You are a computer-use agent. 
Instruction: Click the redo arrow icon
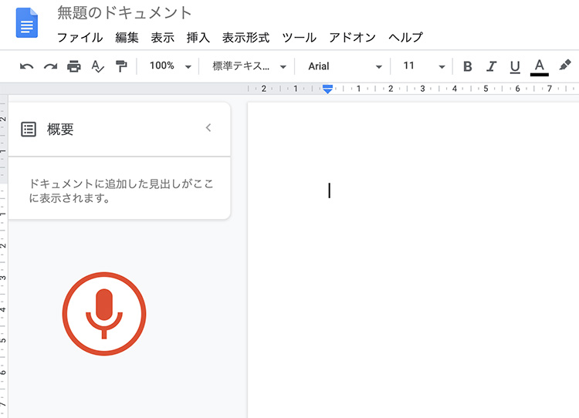50,67
